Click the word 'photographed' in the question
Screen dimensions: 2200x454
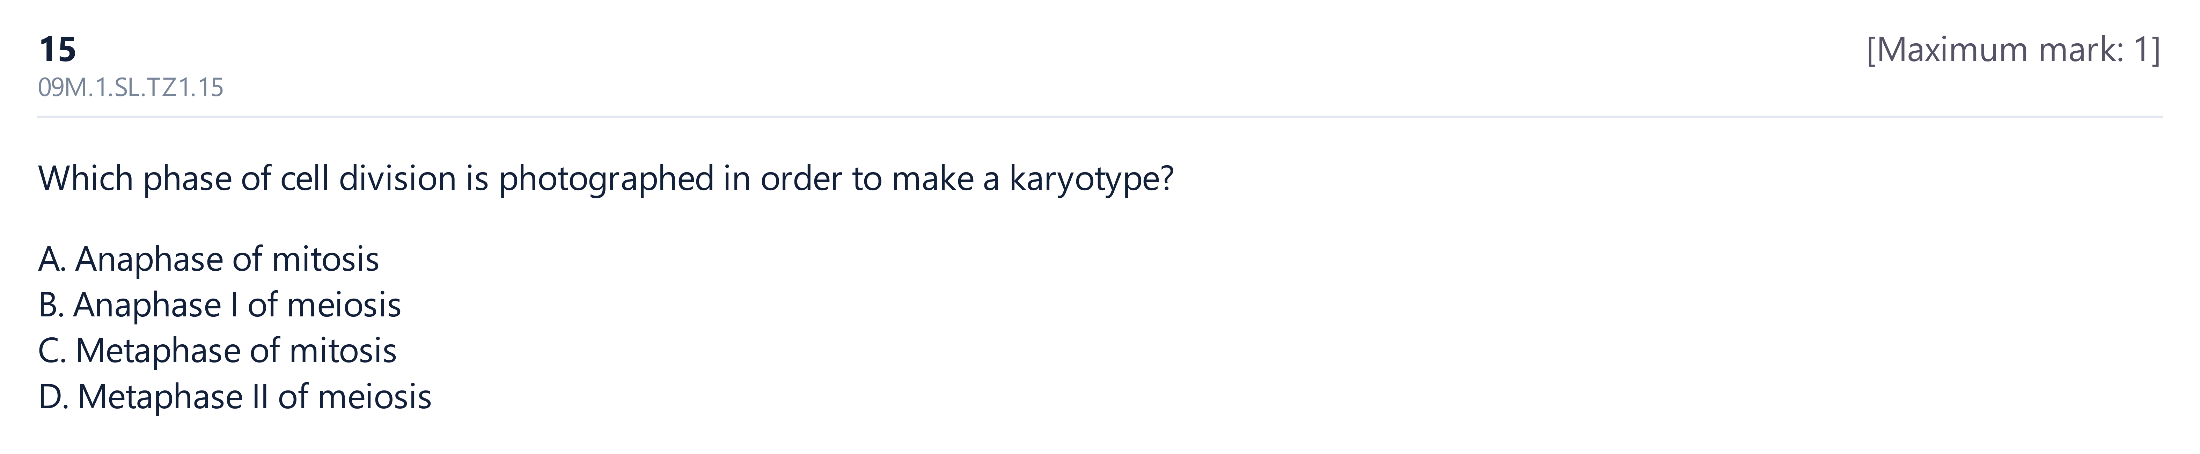pyautogui.click(x=606, y=179)
